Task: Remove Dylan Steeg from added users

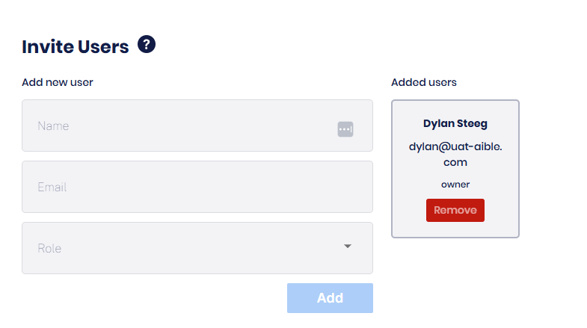Action: click(455, 211)
